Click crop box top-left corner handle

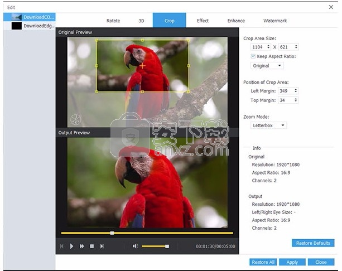[97, 40]
